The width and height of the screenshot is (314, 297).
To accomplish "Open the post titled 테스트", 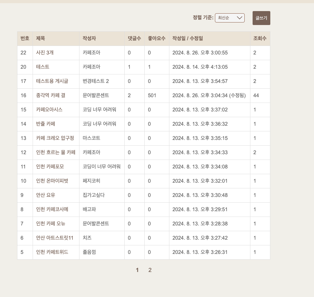I will coord(43,67).
